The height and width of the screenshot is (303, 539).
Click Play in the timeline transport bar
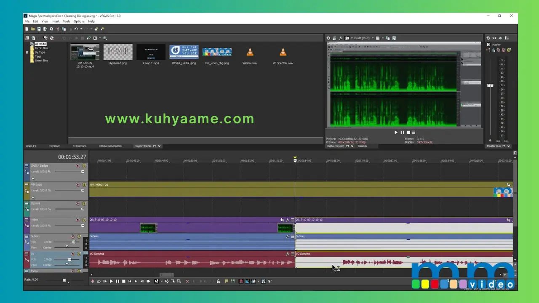111,281
